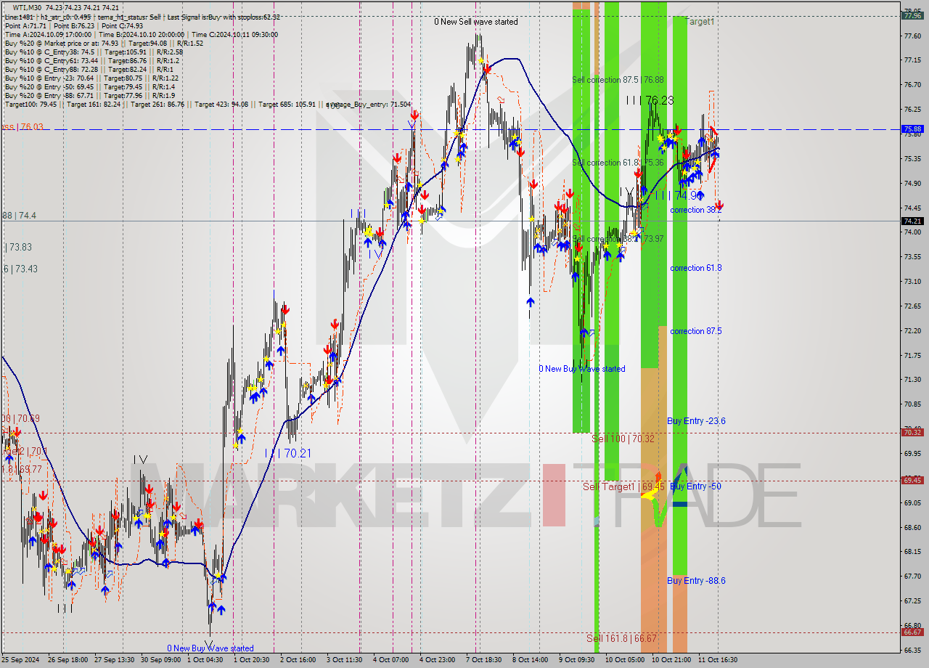Click the 77.60 value on price axis

tap(912, 36)
